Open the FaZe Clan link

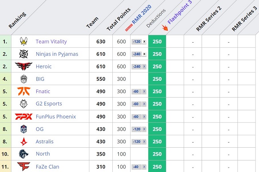(47, 167)
